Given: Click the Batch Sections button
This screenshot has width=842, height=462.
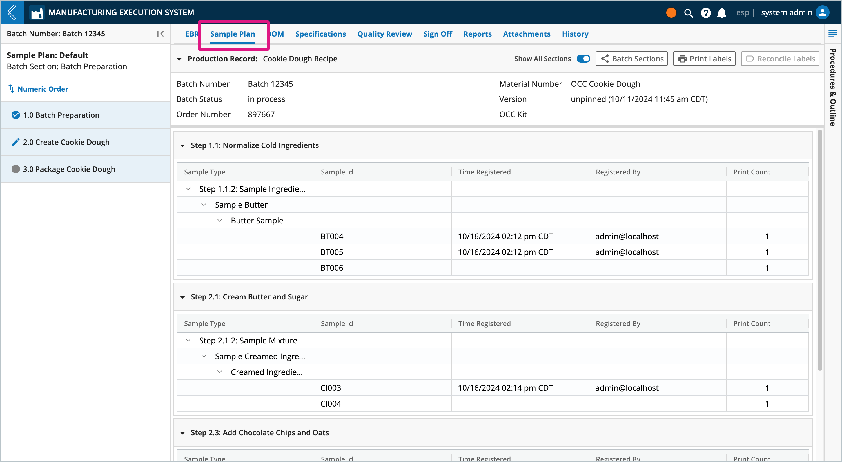Looking at the screenshot, I should [x=631, y=59].
